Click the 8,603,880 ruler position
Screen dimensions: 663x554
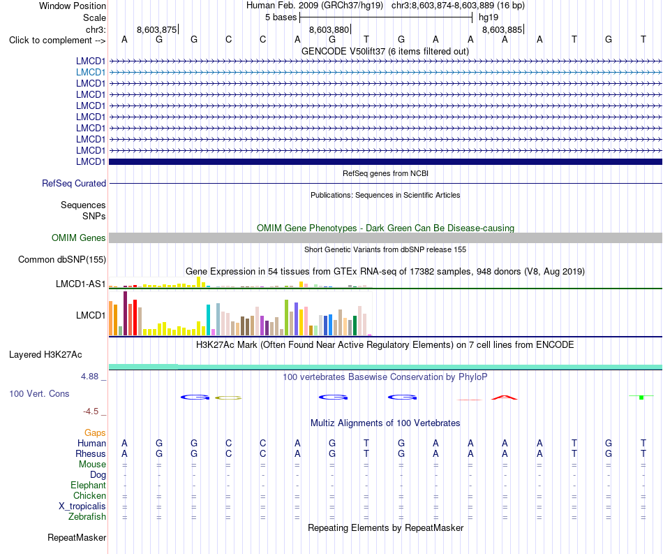click(329, 29)
